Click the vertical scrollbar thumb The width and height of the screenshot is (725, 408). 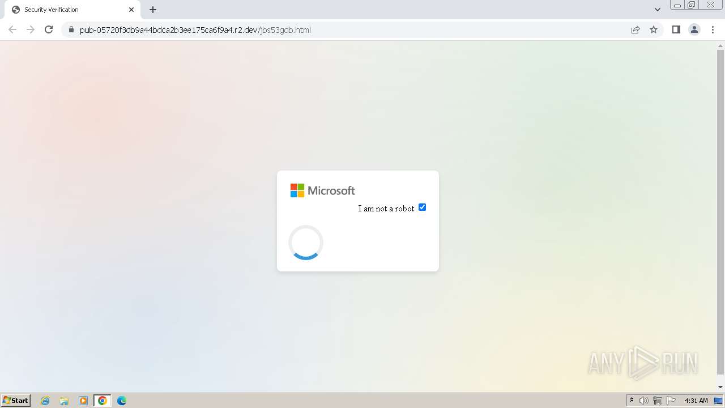point(720,212)
